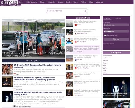135x108 pixels.
Task: Click the New York Daily News icon
Action: (x=76, y=68)
